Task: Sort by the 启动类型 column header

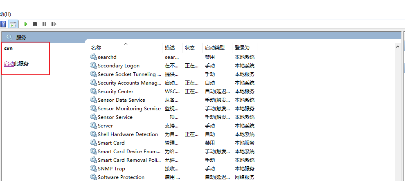Action: click(214, 48)
